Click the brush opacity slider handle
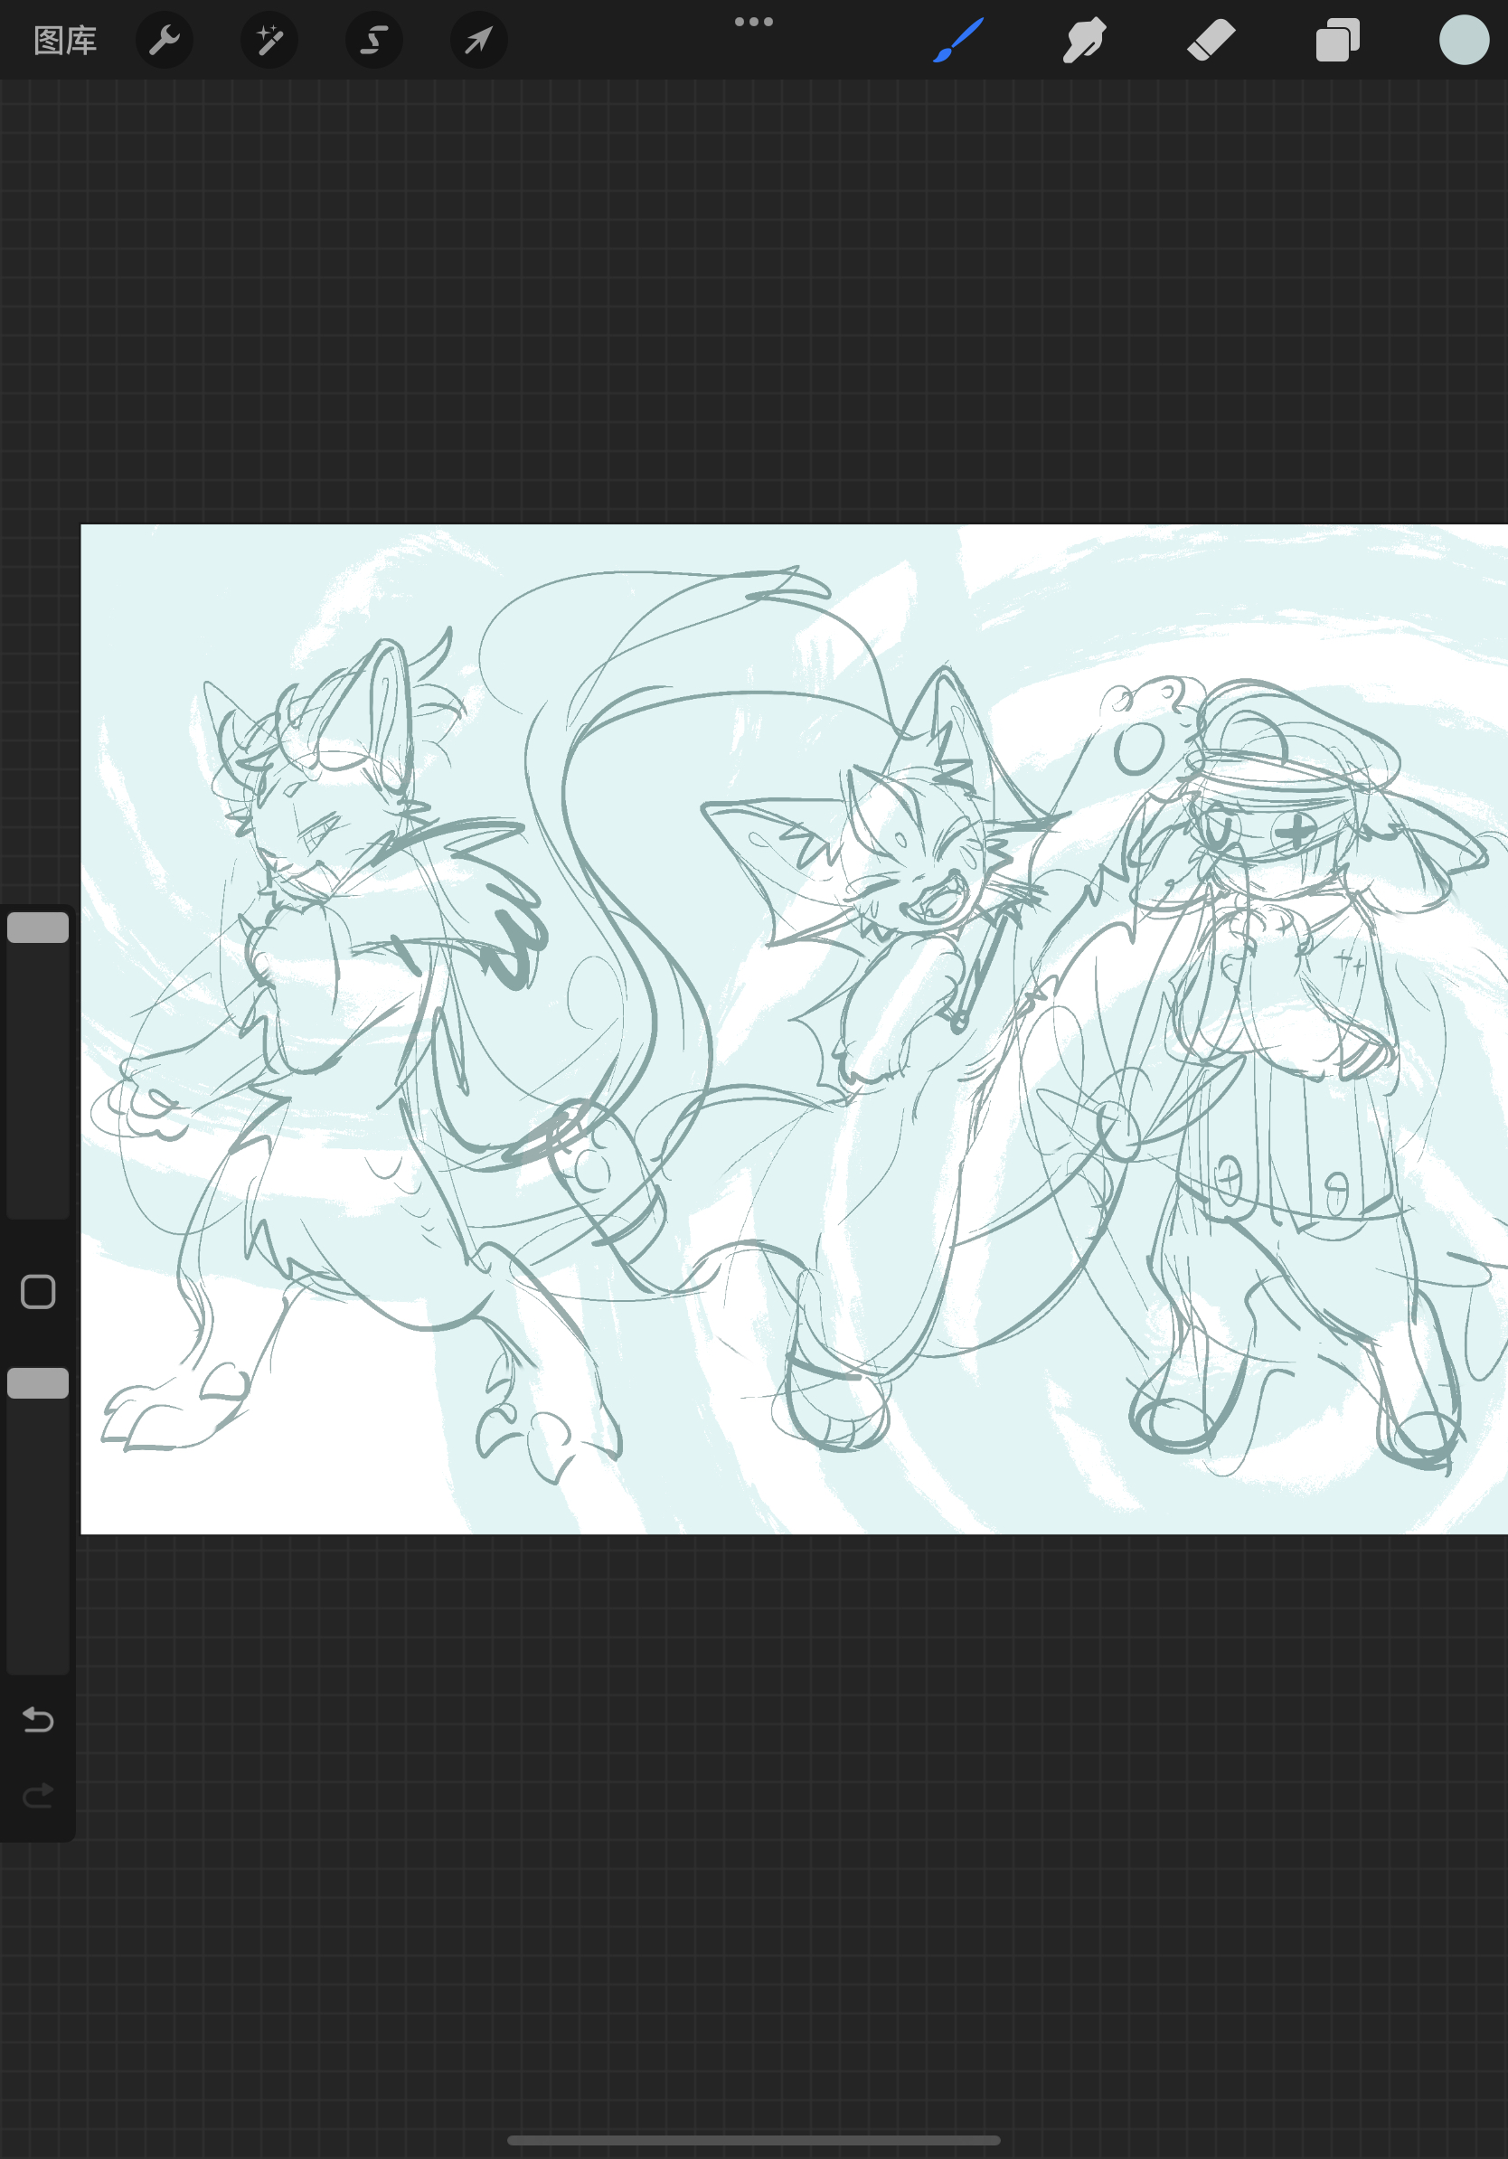Viewport: 1508px width, 2159px height. click(38, 1383)
